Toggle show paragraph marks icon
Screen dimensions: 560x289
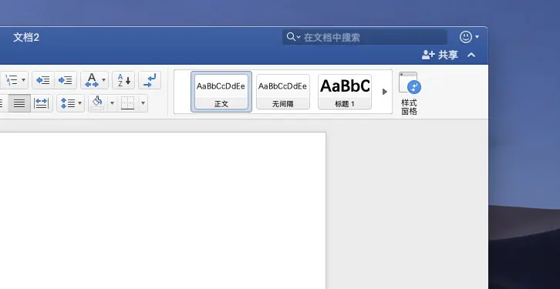pos(150,80)
